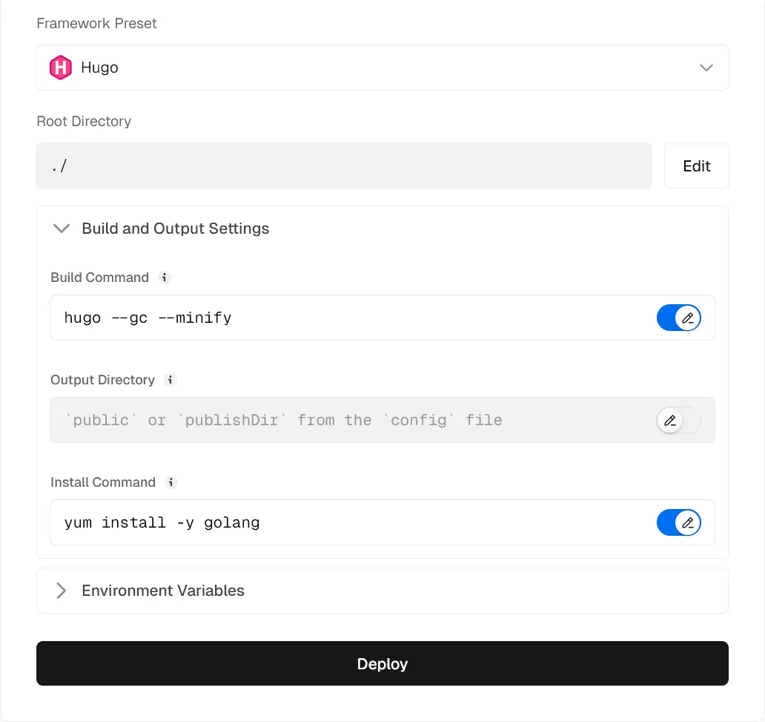Disable the Install Command override switch

[x=678, y=523]
